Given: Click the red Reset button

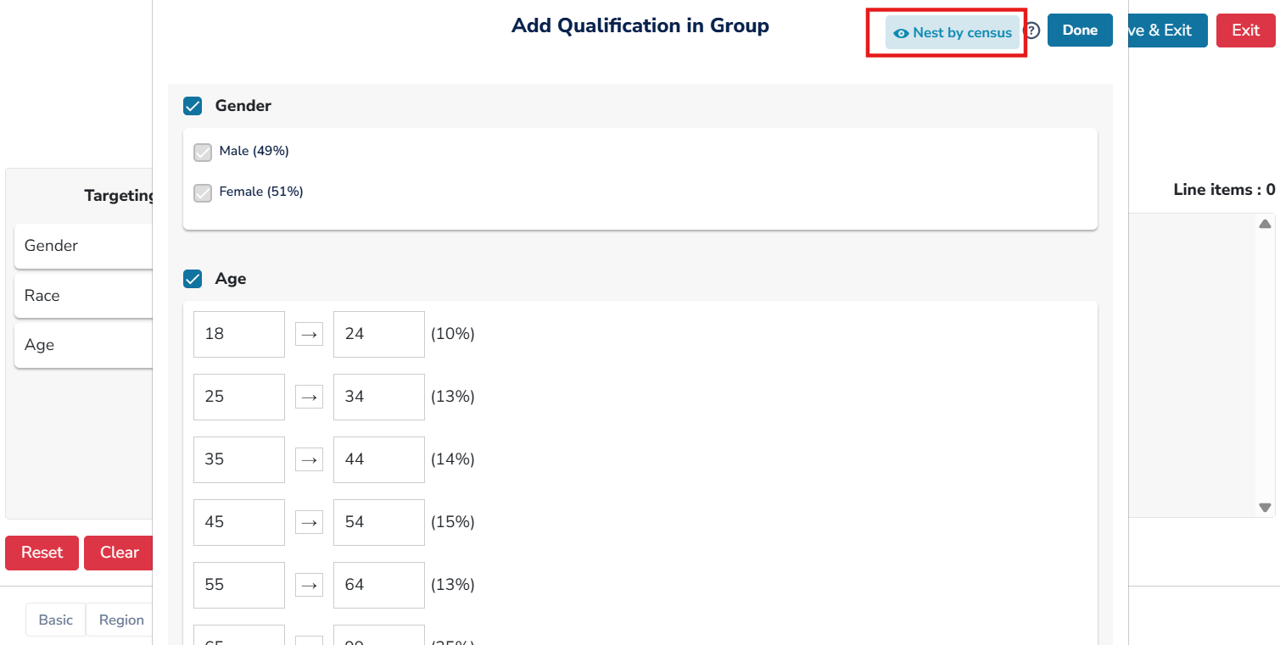Looking at the screenshot, I should pos(42,553).
